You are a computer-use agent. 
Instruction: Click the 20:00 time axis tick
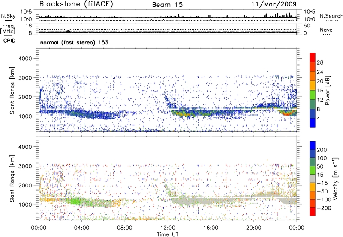pos(254,228)
